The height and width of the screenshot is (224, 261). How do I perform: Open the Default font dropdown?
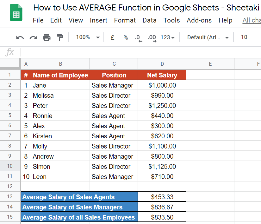(x=207, y=37)
